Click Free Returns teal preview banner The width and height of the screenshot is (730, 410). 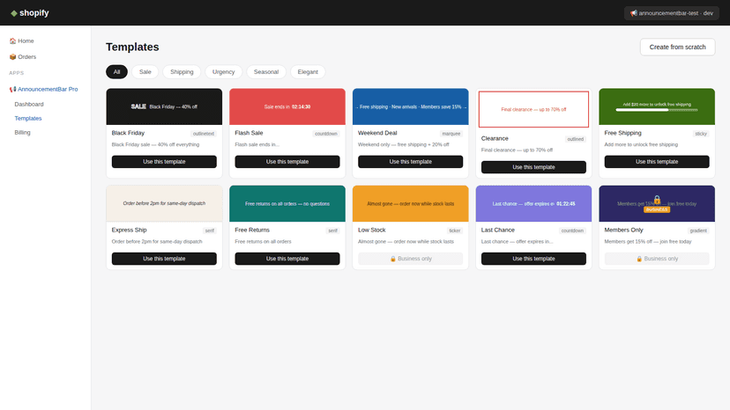point(287,203)
